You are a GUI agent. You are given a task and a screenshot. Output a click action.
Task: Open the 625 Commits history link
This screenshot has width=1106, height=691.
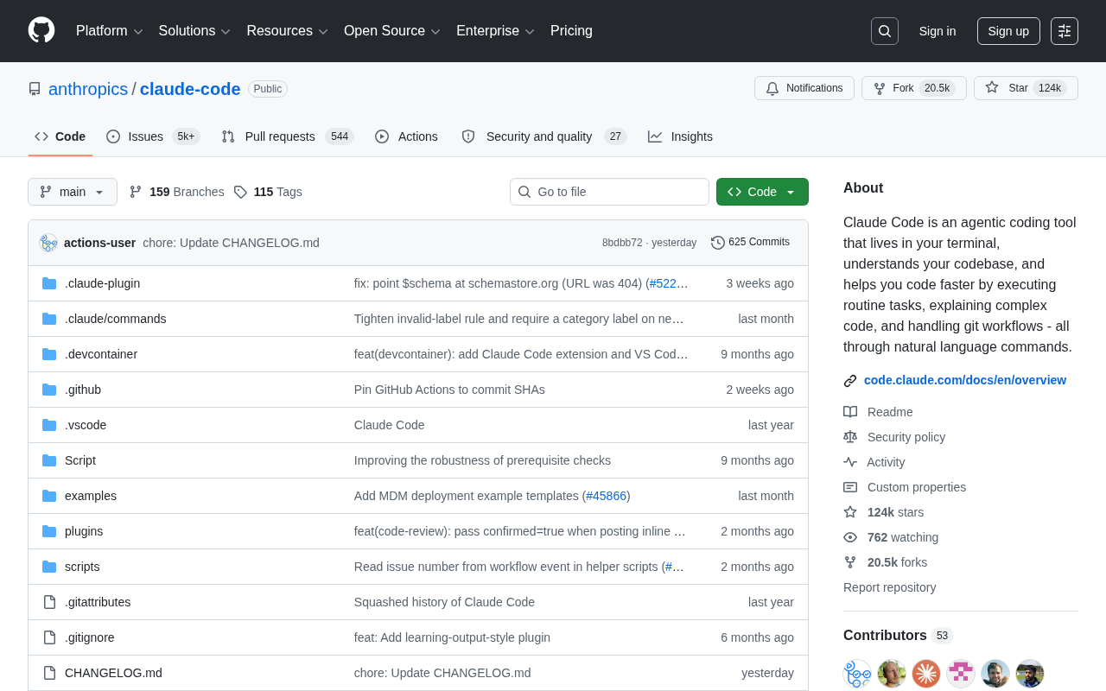750,243
